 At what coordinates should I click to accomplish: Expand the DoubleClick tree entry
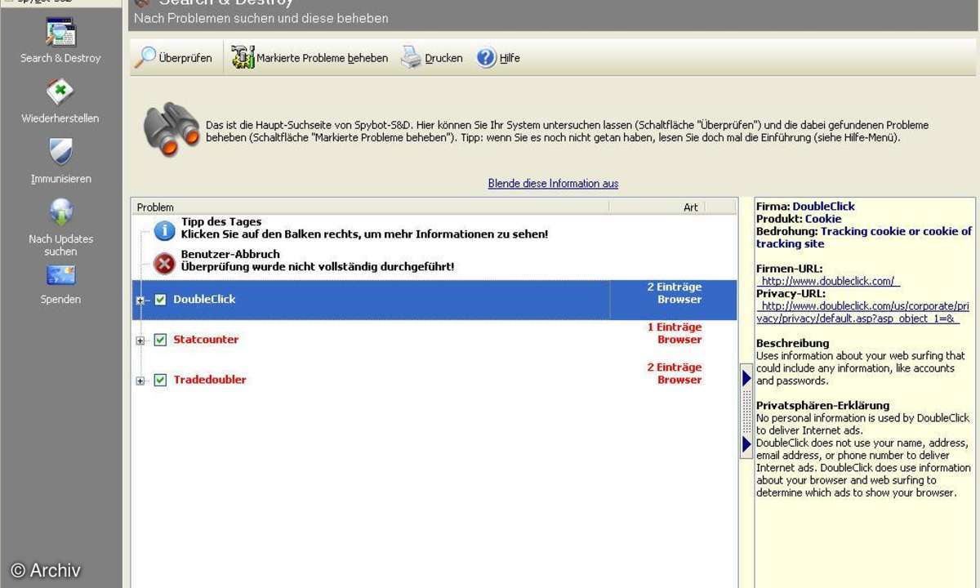[x=140, y=301]
